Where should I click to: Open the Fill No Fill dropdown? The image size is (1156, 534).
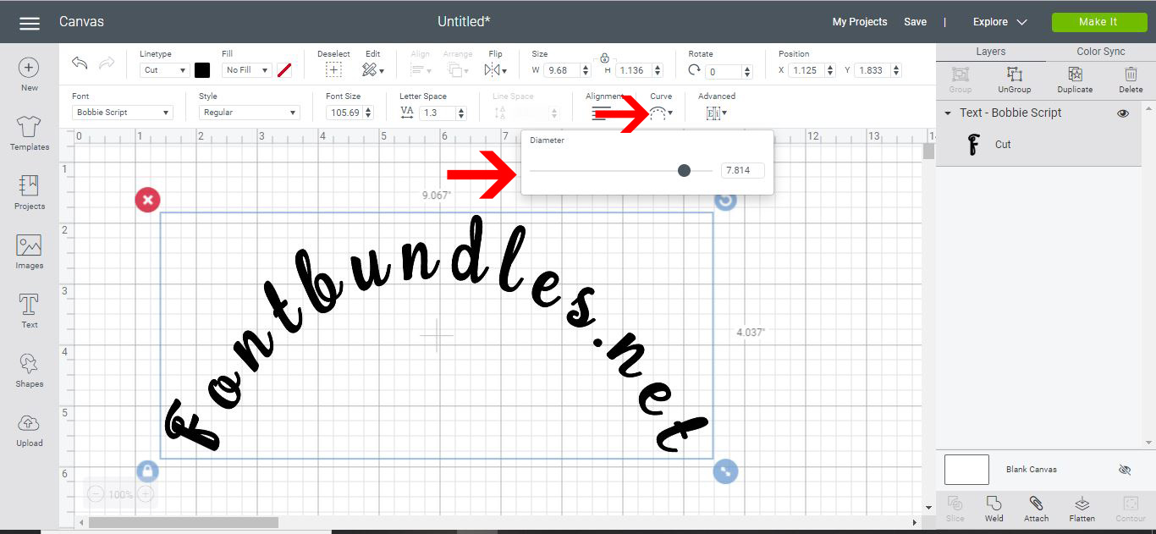246,70
